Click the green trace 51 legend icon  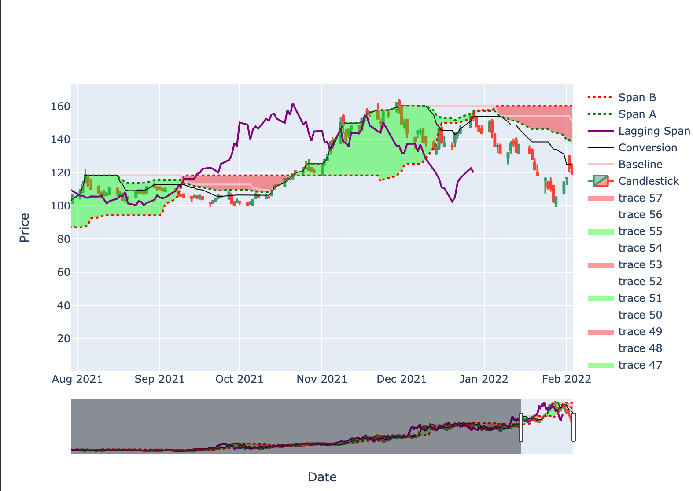click(x=601, y=298)
